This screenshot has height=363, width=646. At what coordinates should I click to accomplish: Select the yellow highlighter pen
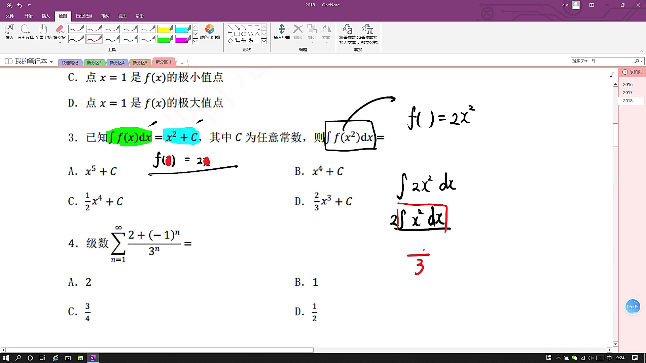coord(166,29)
